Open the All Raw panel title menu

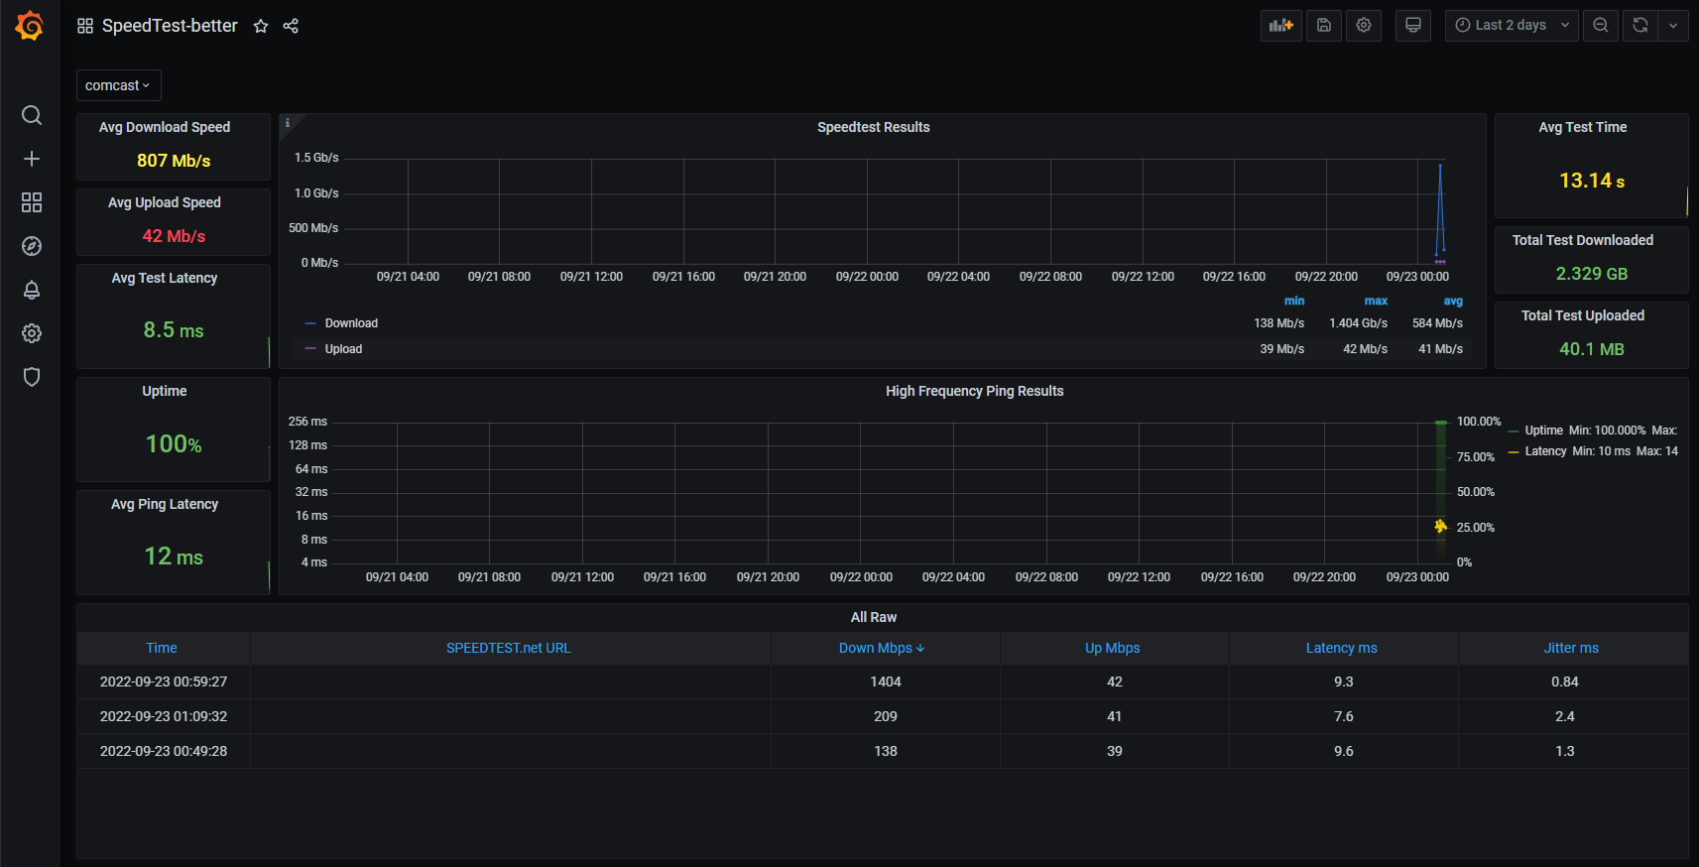click(874, 617)
